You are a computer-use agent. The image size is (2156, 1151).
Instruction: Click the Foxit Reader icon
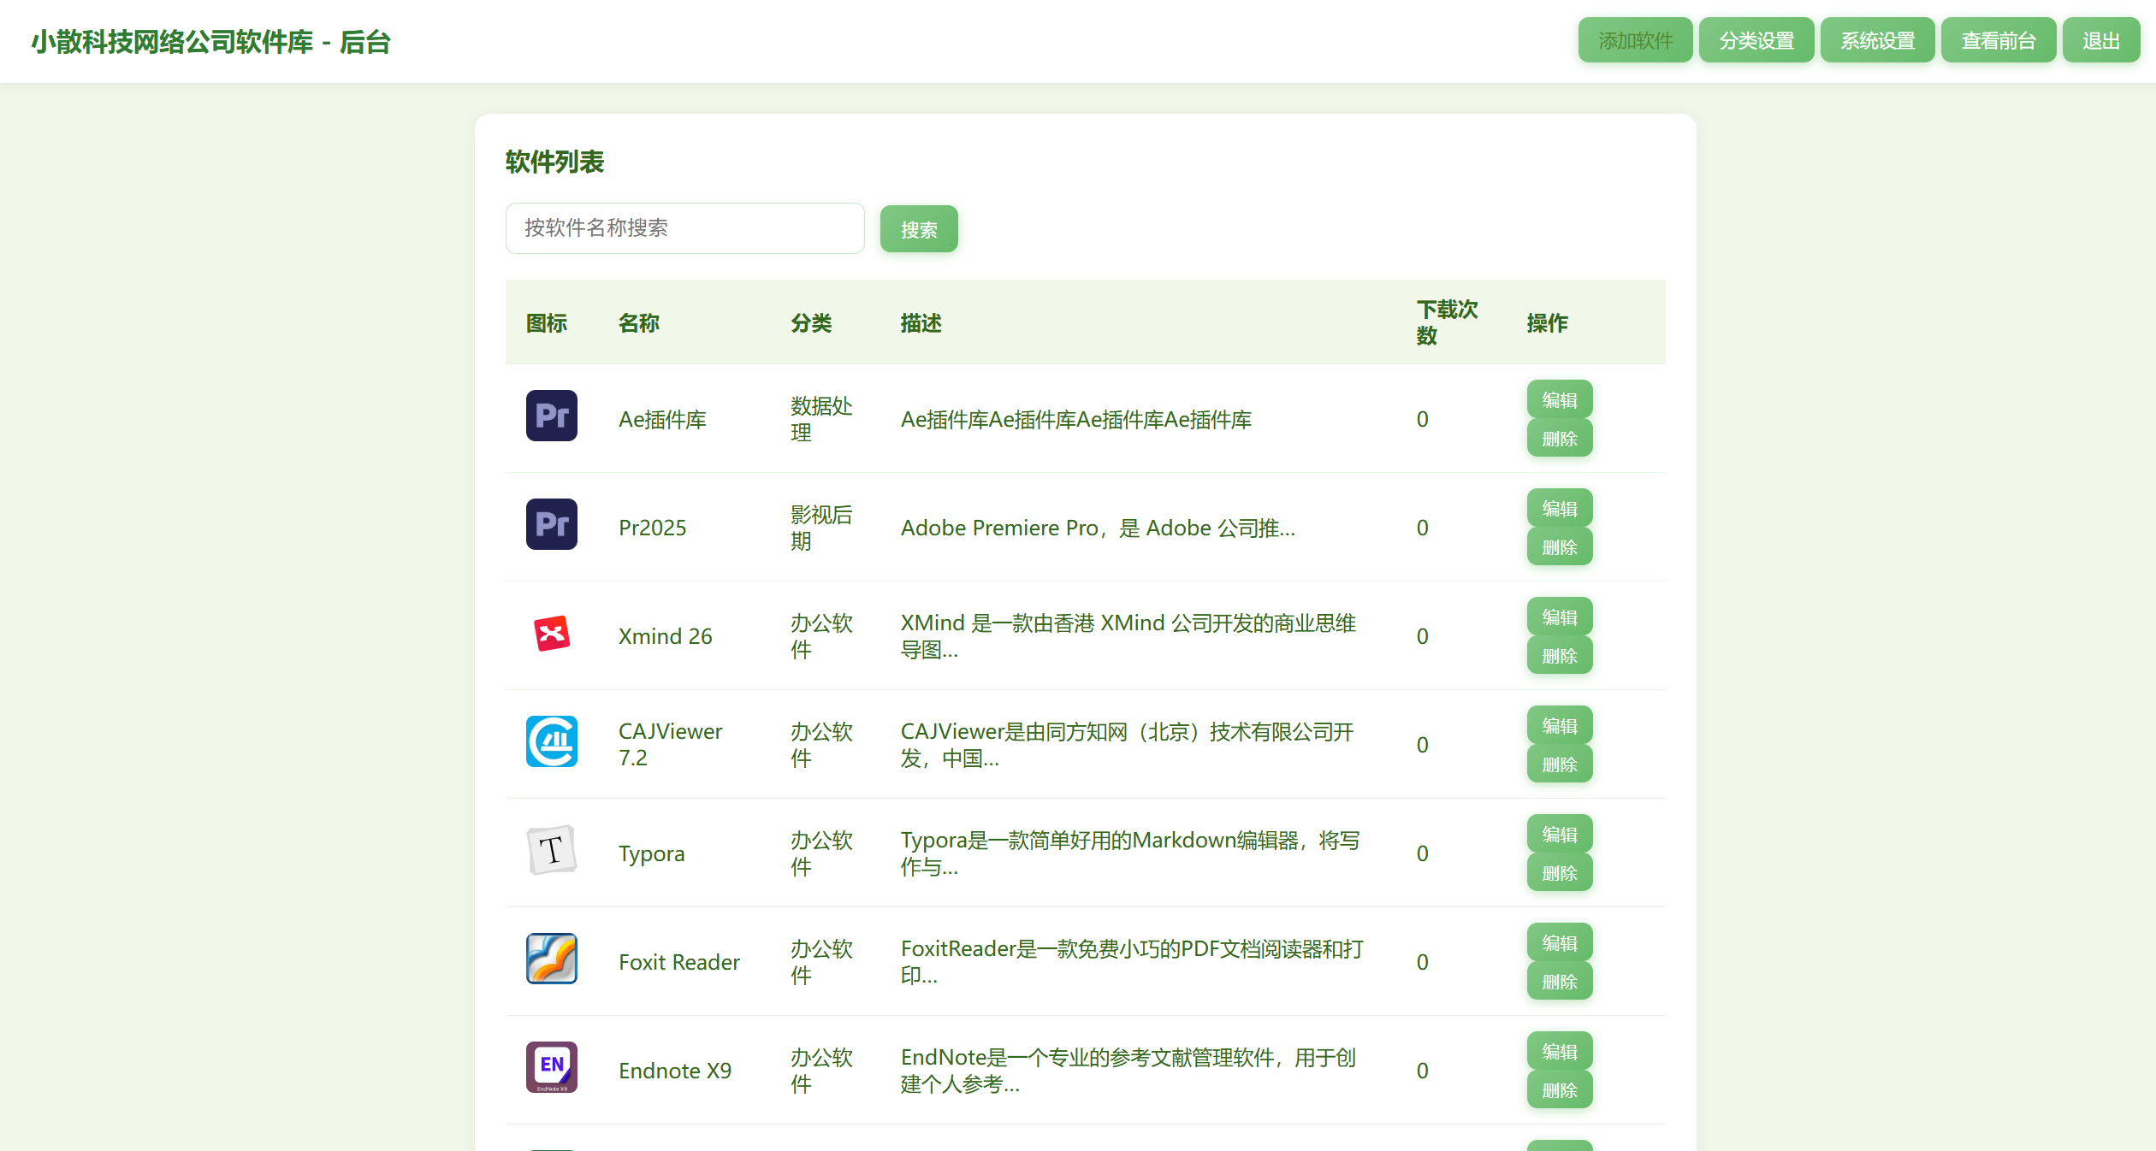click(x=551, y=959)
